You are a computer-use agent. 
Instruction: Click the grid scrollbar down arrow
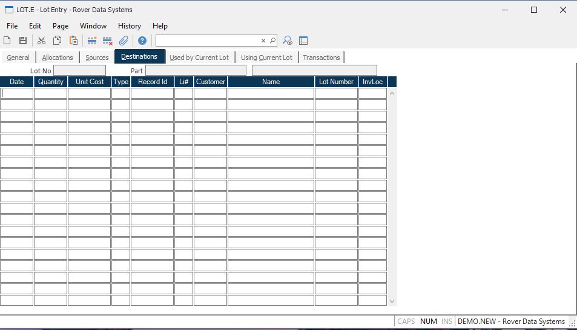(392, 301)
